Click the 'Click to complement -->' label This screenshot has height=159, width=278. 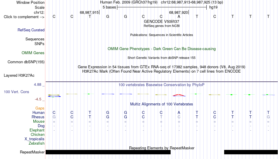[24, 17]
